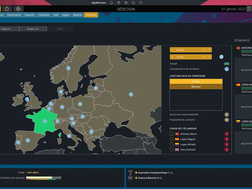This screenshot has height=189, width=252.
Task: Select the map marker on Portugal
Action: tap(18, 142)
